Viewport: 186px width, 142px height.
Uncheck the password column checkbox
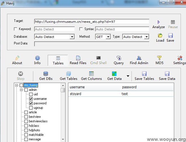tap(31, 103)
